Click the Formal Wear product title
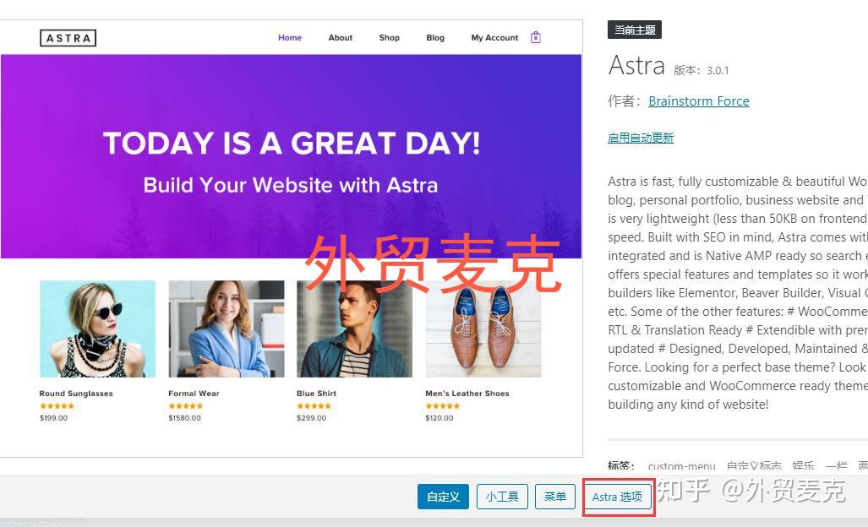 point(194,394)
